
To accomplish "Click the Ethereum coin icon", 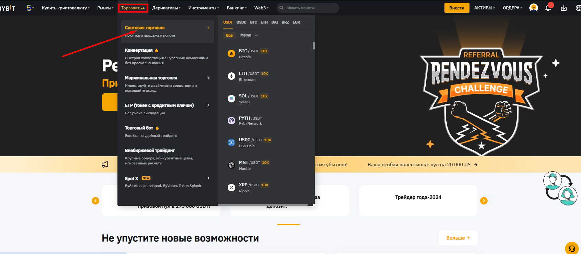I will click(231, 76).
